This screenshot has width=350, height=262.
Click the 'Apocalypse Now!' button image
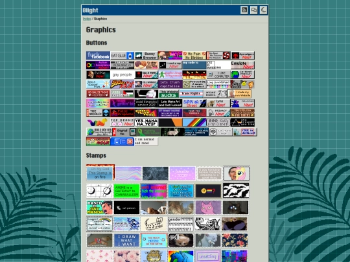[x=242, y=56]
